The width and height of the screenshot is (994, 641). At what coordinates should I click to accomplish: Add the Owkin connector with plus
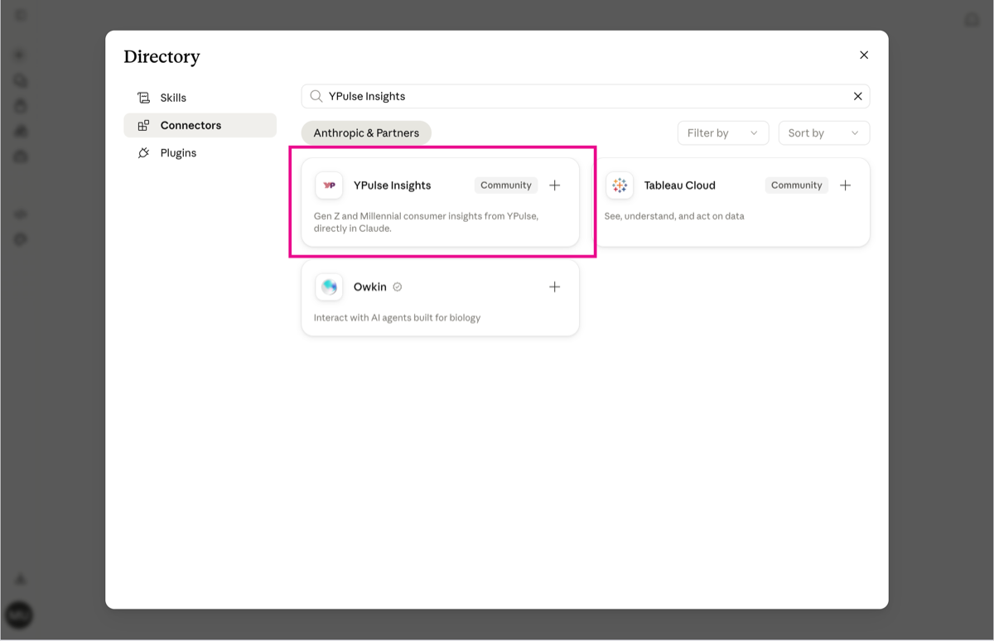click(555, 287)
